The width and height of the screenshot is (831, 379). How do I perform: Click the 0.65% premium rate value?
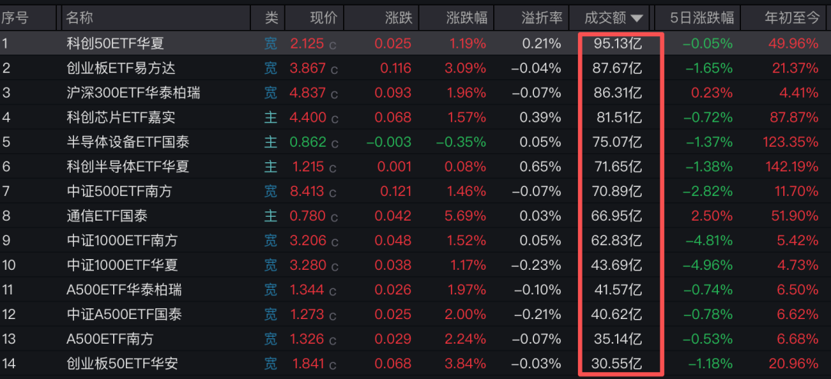pyautogui.click(x=542, y=167)
